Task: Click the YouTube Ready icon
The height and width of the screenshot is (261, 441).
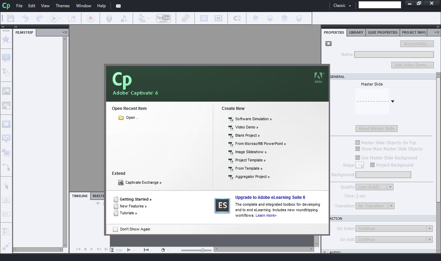Action: coord(163,18)
